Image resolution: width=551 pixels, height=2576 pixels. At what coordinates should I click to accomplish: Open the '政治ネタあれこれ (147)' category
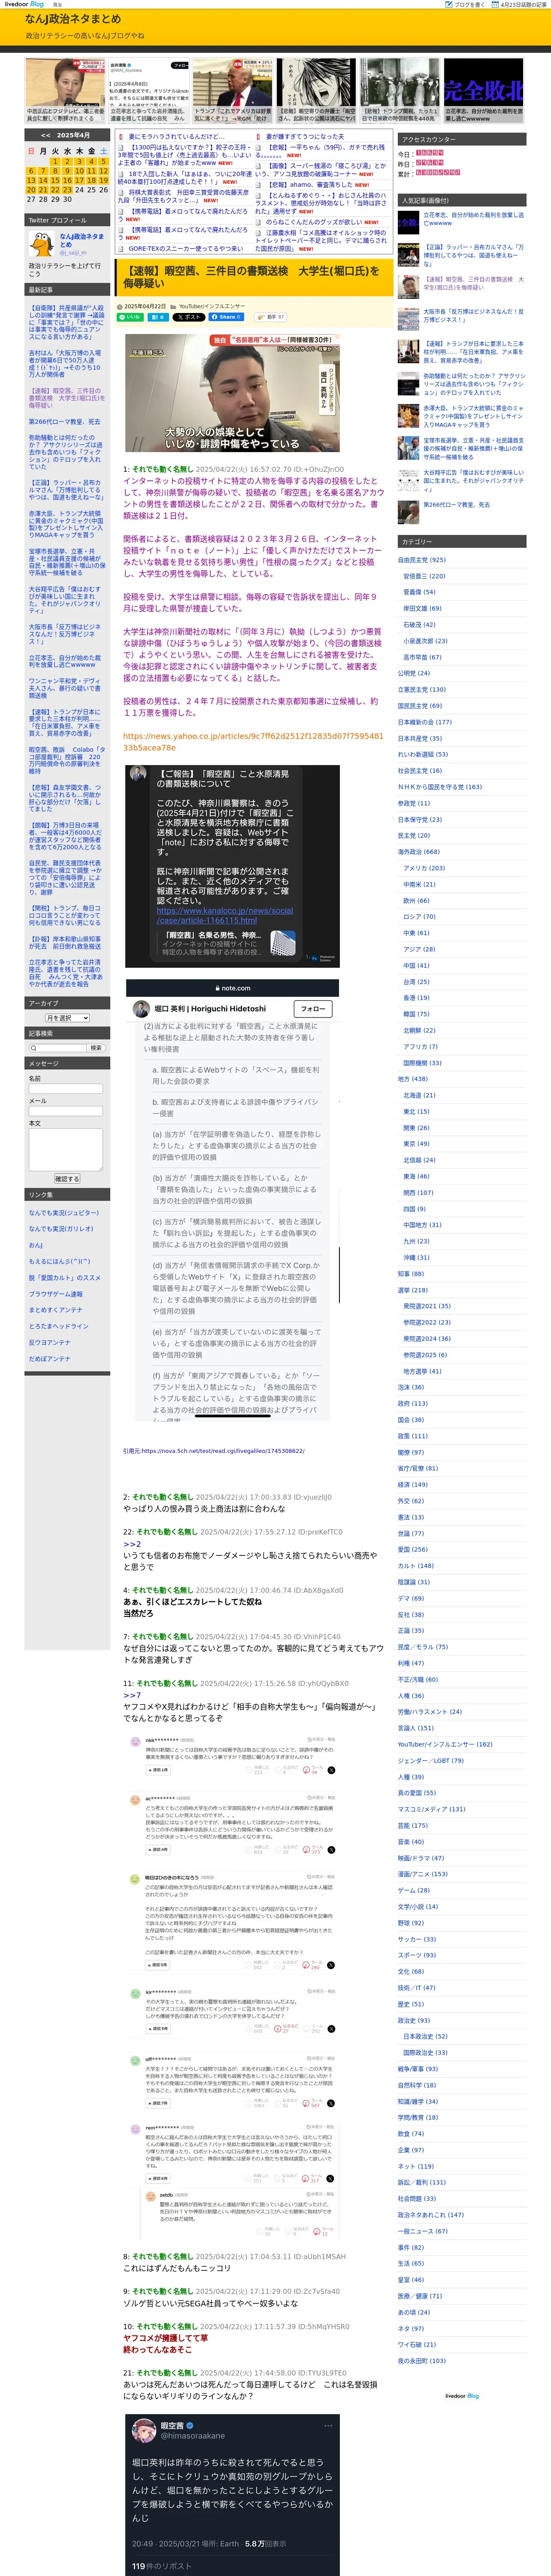pyautogui.click(x=431, y=2215)
